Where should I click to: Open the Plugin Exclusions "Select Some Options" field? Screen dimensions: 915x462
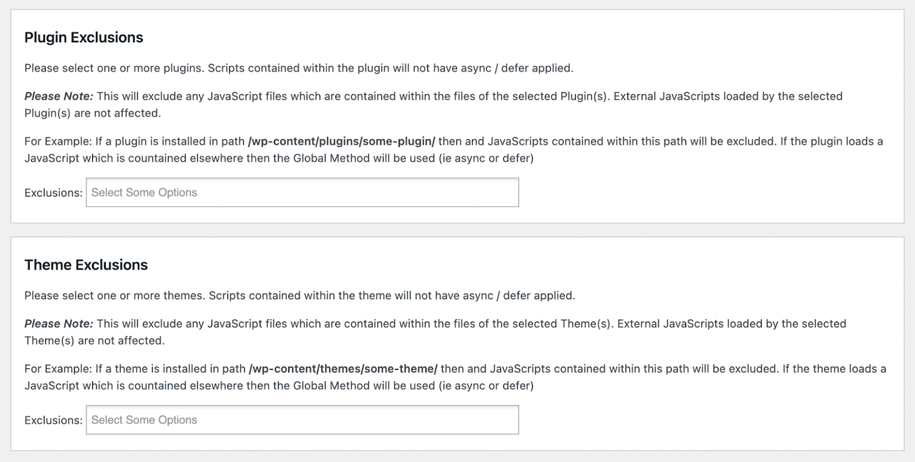pos(302,192)
